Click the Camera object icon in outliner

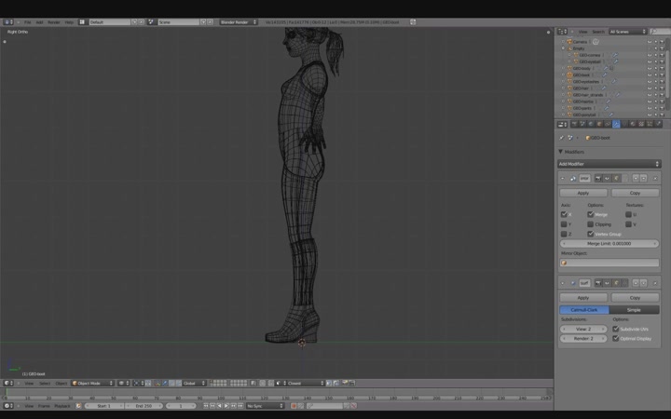pos(569,42)
